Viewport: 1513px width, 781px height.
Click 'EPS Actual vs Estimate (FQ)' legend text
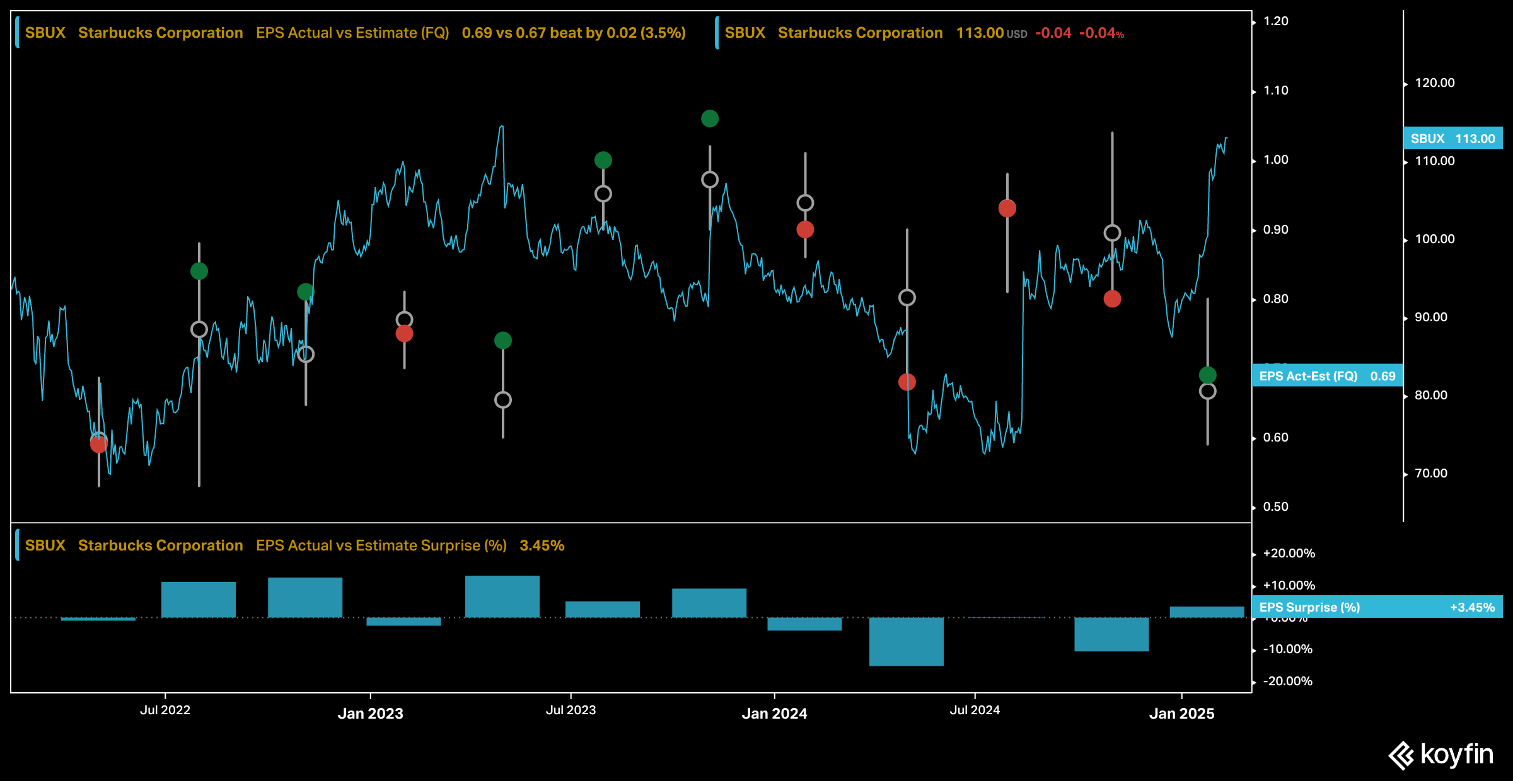(352, 33)
